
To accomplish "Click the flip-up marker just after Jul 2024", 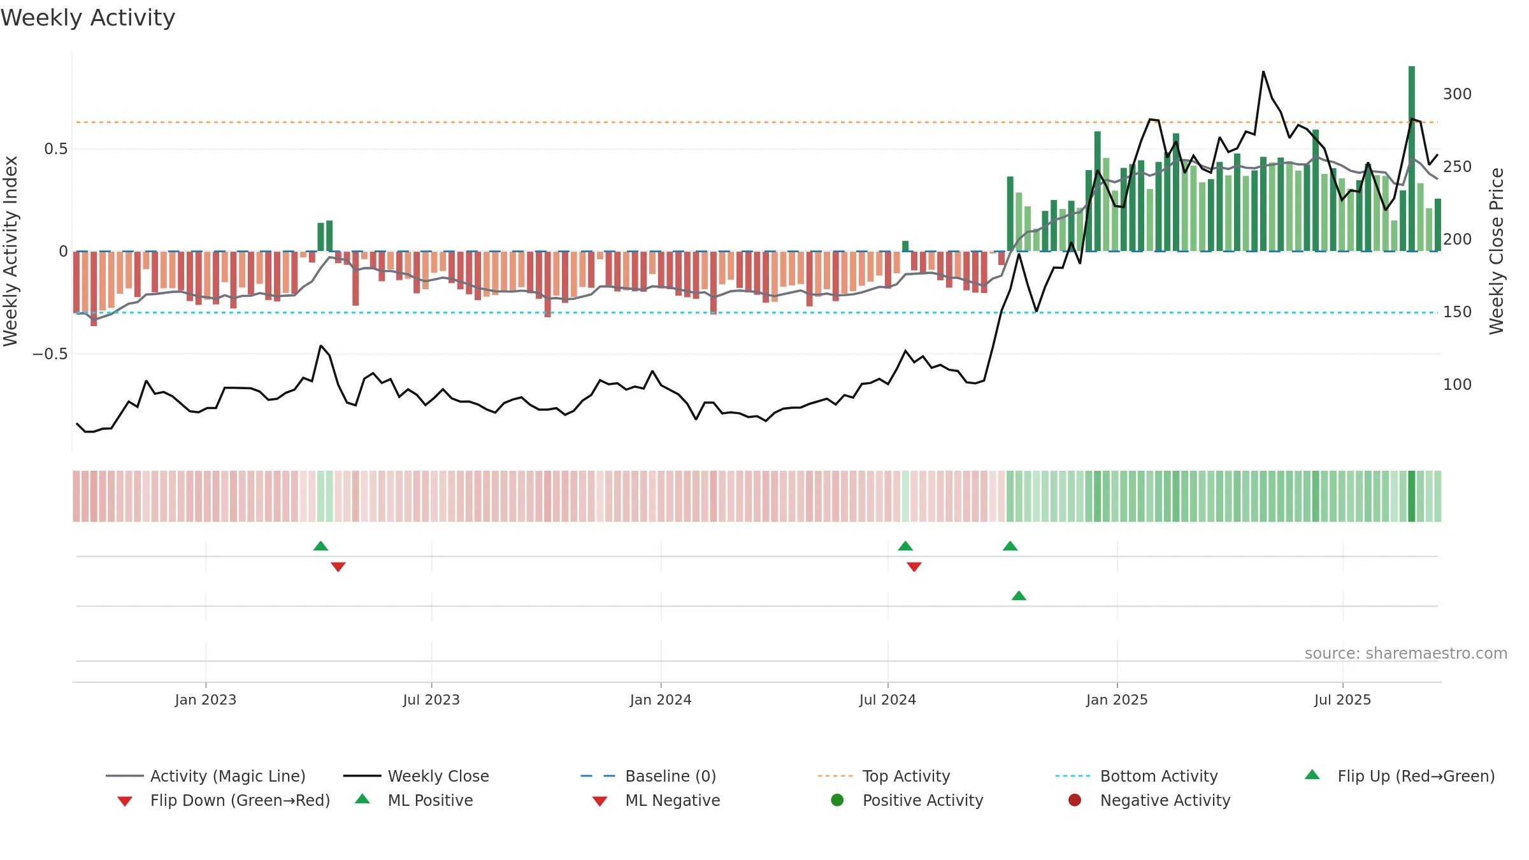I will [x=905, y=546].
